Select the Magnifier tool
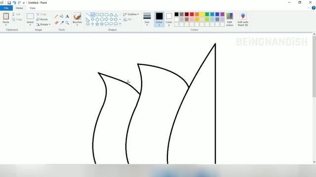316x177 pixels. (x=67, y=23)
